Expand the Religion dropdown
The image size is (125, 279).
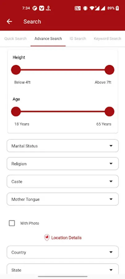[63, 163]
